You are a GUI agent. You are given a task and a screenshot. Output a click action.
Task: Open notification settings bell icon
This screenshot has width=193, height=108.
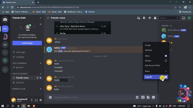click(144, 18)
